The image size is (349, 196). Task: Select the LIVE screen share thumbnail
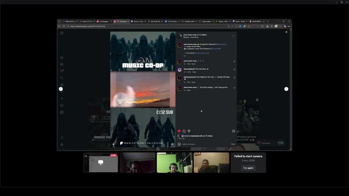[x=101, y=163]
